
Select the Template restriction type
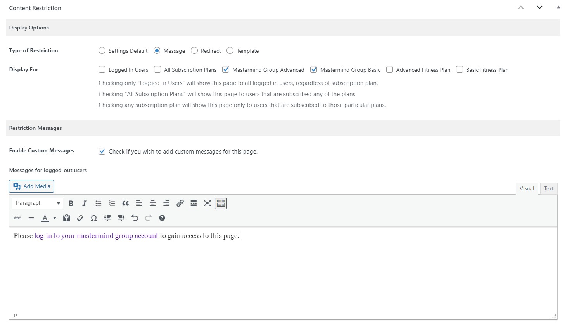click(230, 50)
